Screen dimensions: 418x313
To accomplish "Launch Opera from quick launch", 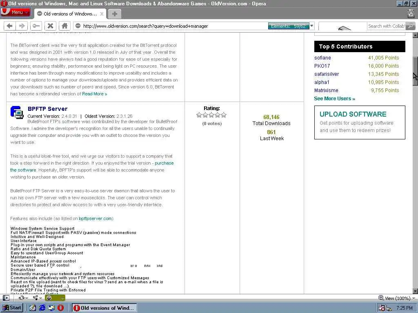I will 61,308.
